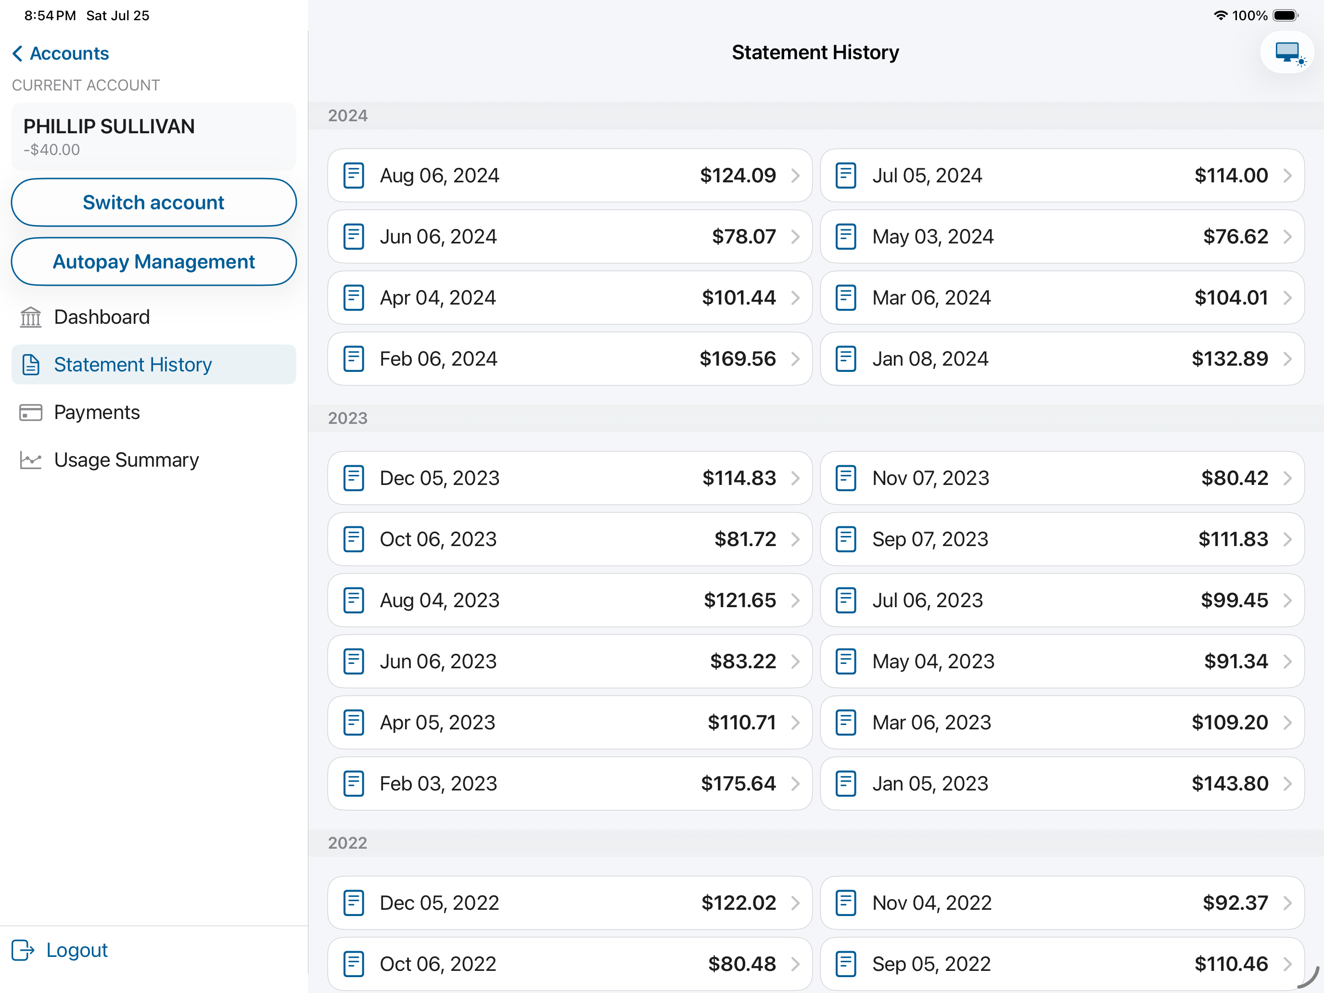Select the PHILLIP SULLIVAN account card
Viewport: 1324px width, 993px height.
[x=154, y=137]
